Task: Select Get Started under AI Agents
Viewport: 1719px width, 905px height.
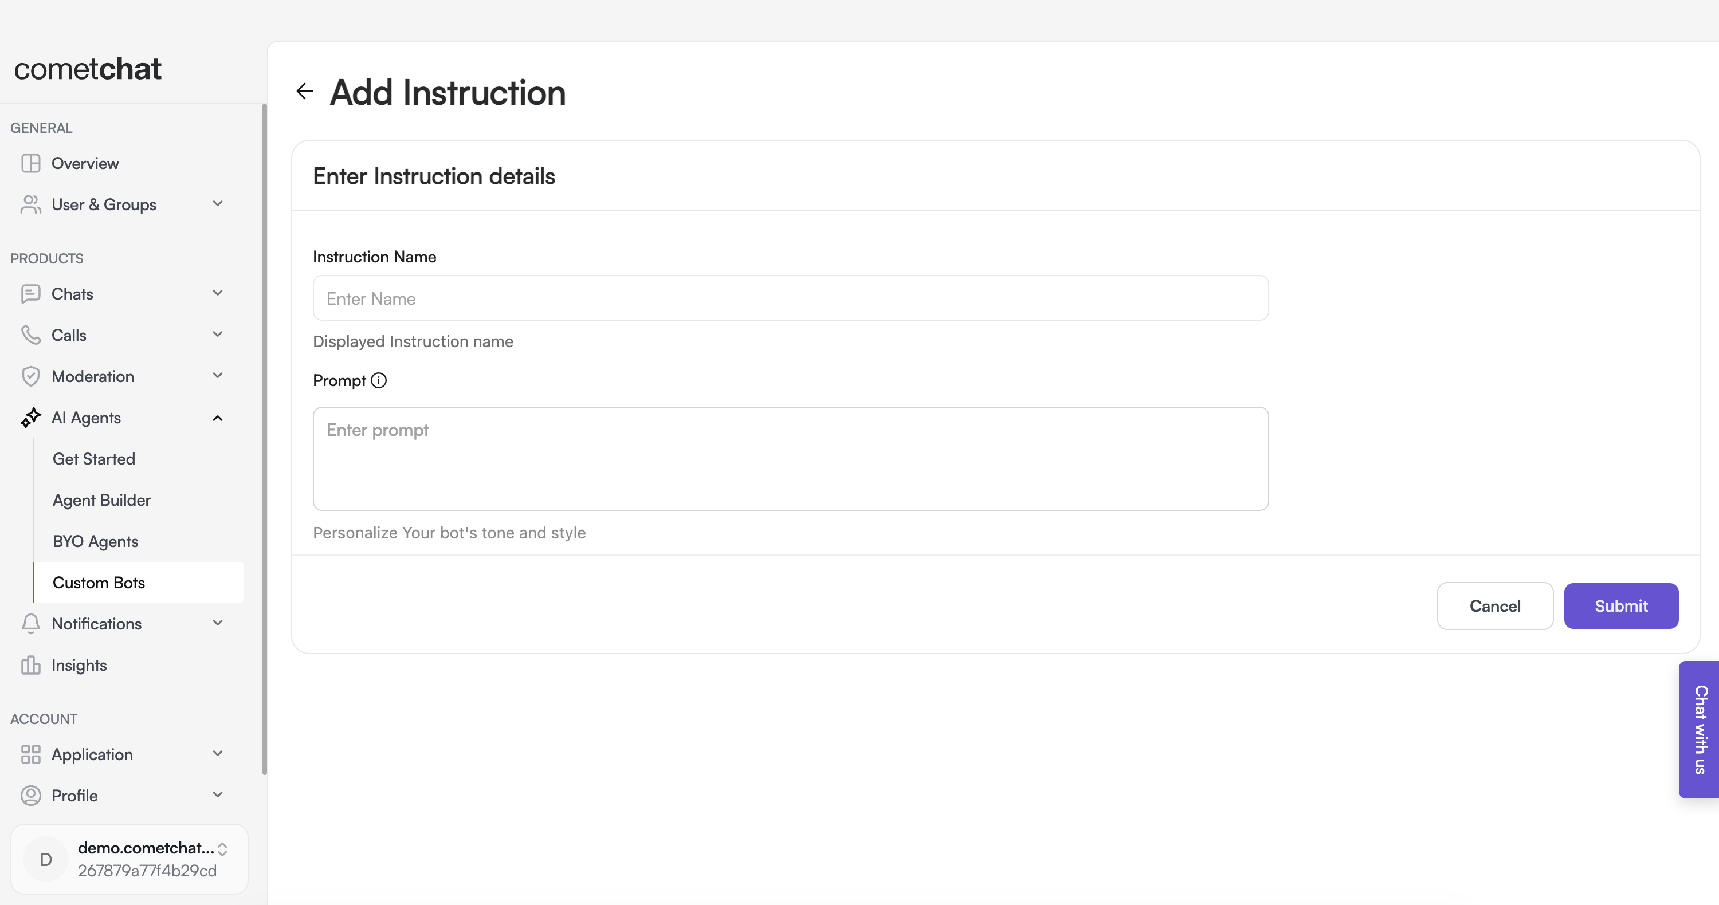Action: click(93, 459)
